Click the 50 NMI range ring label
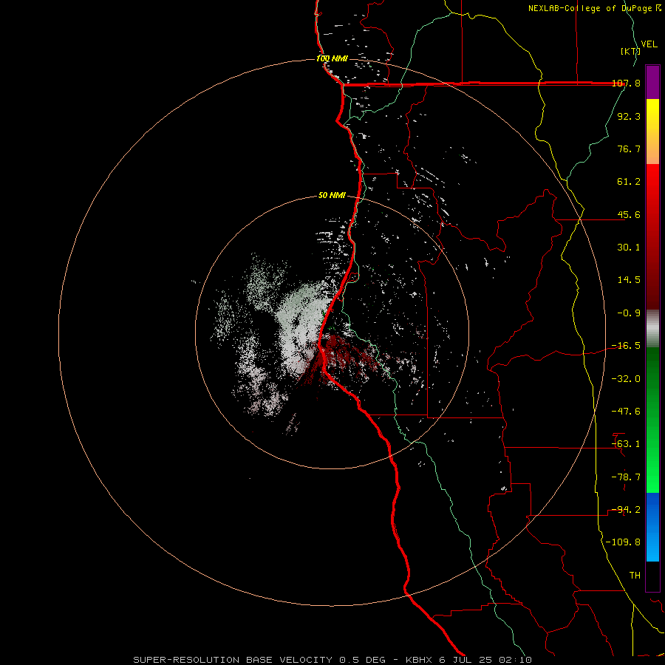 (332, 195)
